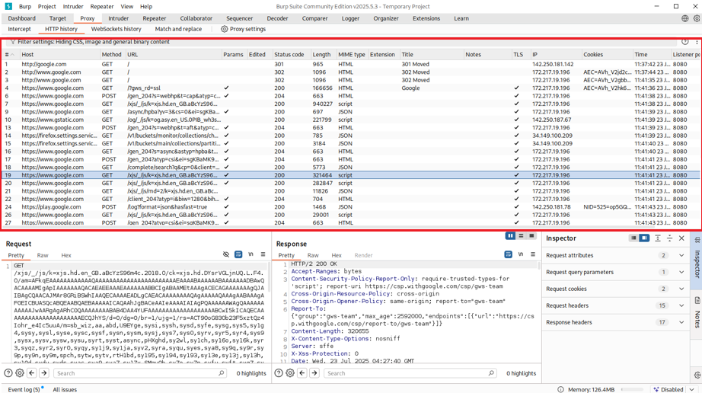Switch Request view to Raw
702x393 pixels.
[43, 255]
